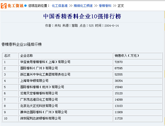Click the 正文 breadcrumb text
The height and width of the screenshot is (126, 165).
tap(121, 5)
